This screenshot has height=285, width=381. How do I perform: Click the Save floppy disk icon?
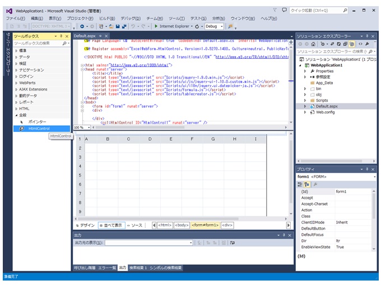[118, 26]
